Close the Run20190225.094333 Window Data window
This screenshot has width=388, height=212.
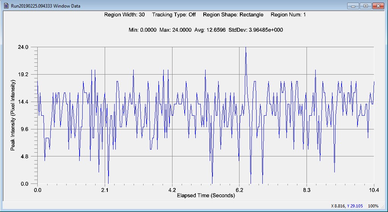377,6
